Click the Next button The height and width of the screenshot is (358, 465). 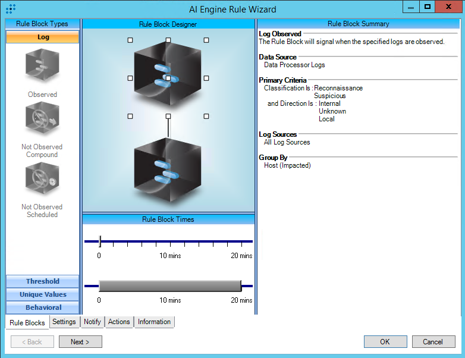(80, 342)
